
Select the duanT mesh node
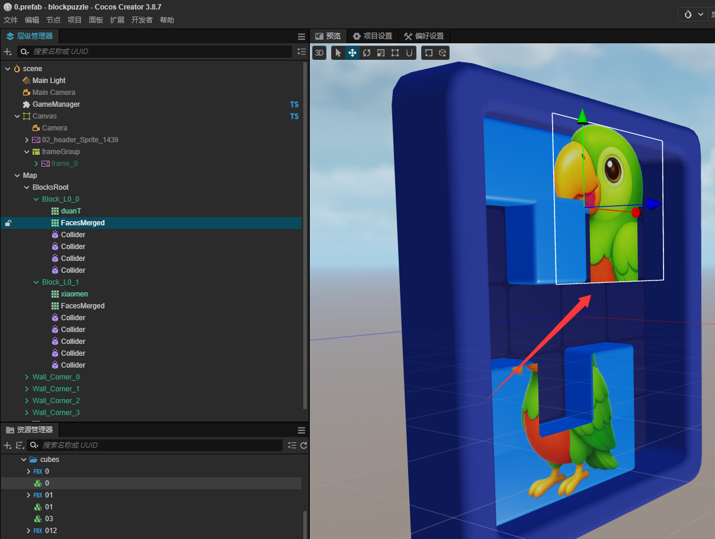click(x=70, y=211)
